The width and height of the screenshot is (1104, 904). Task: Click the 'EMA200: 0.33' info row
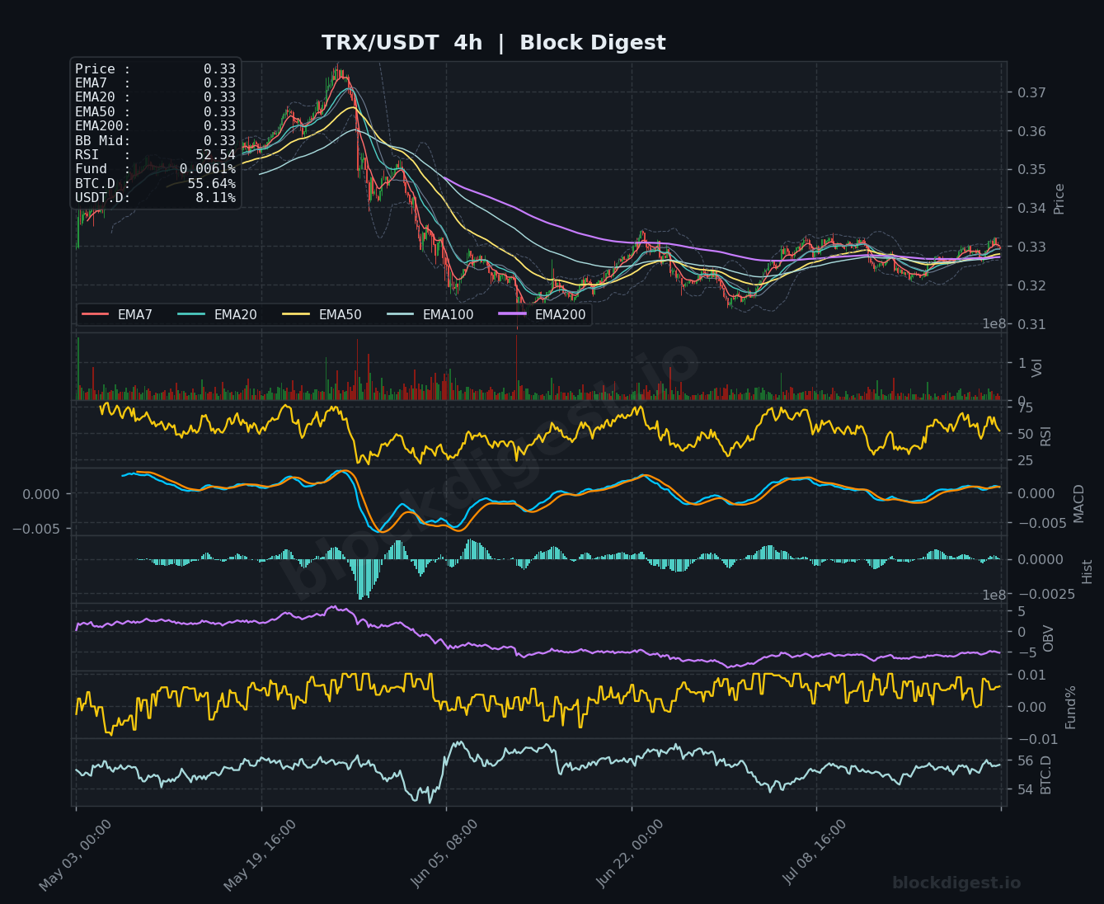click(155, 126)
